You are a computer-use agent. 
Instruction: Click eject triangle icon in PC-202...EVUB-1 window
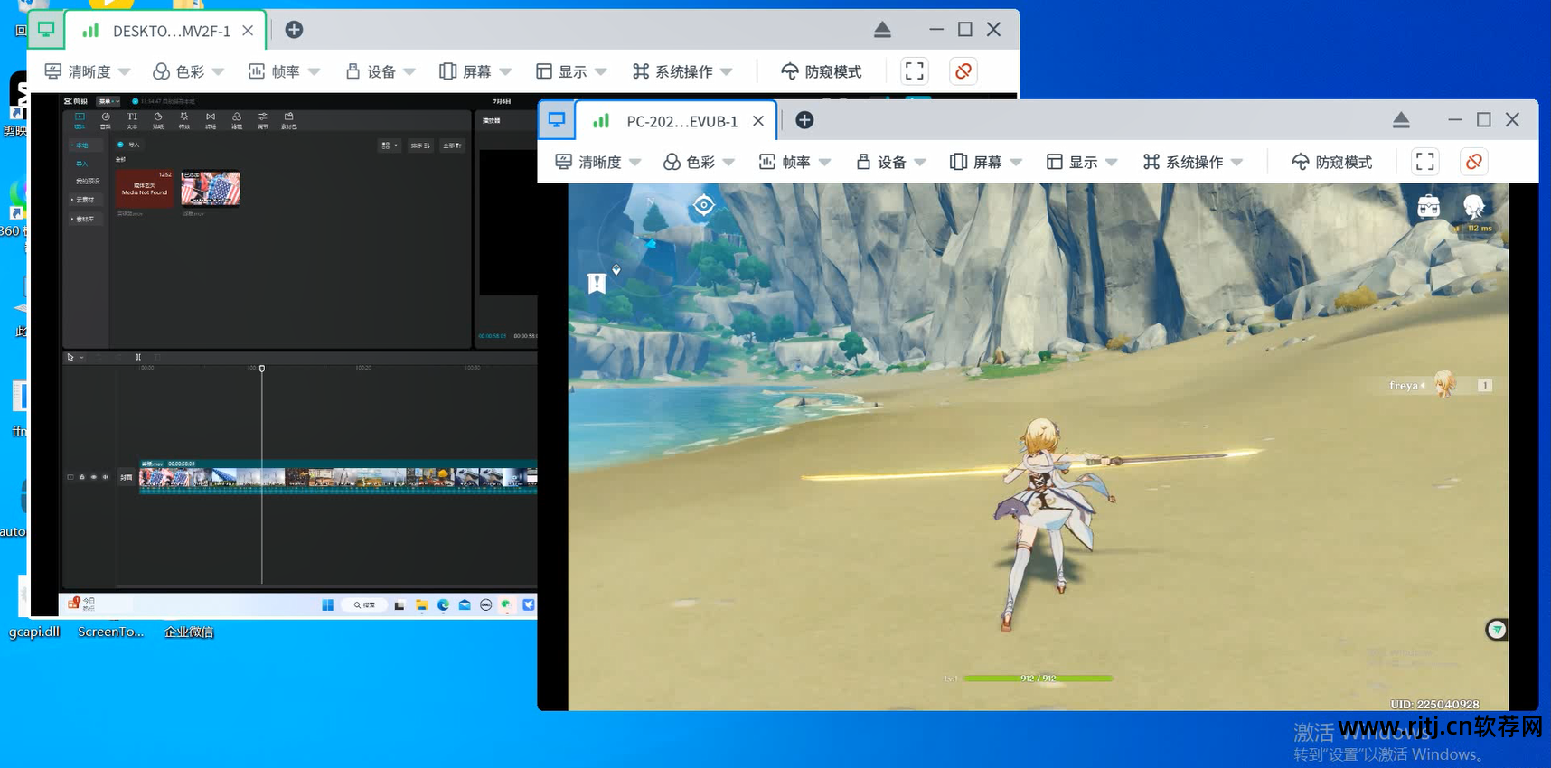tap(1401, 120)
